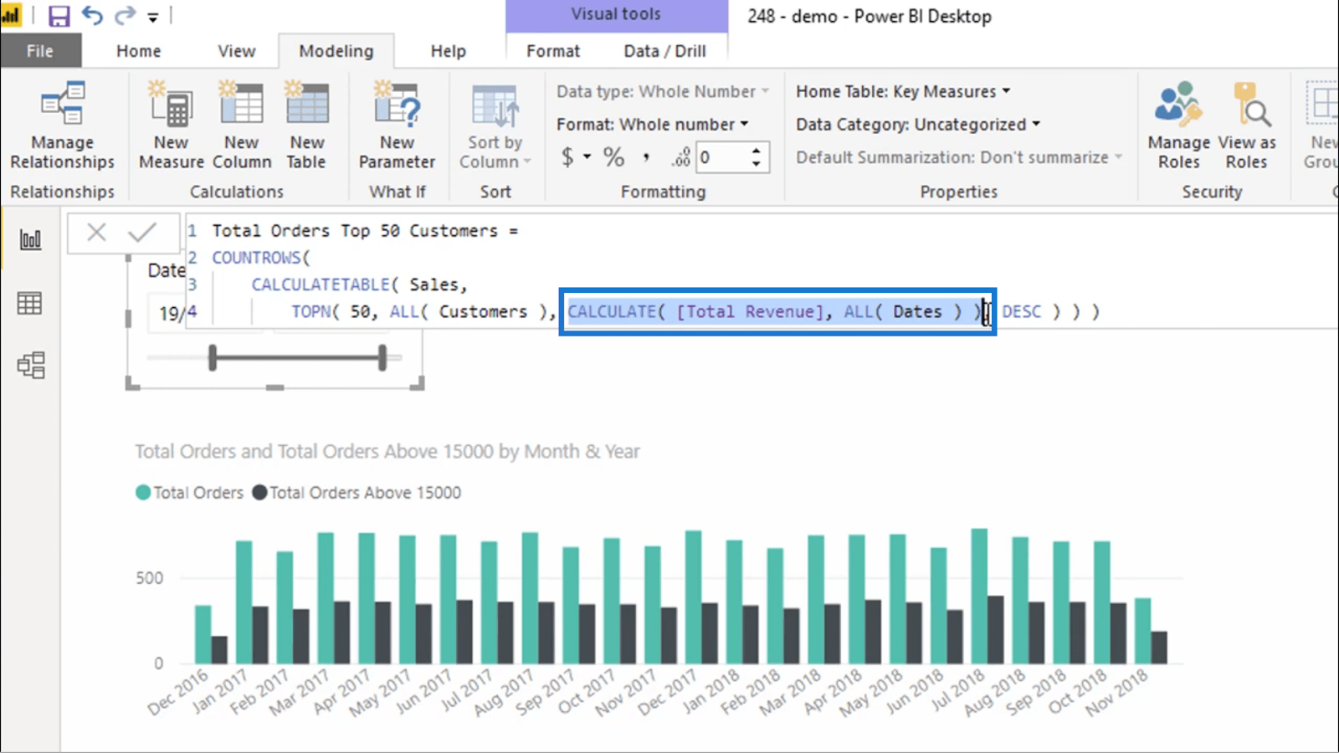The width and height of the screenshot is (1339, 753).
Task: Open the Home Table: Key Measures dropdown
Action: [x=903, y=91]
